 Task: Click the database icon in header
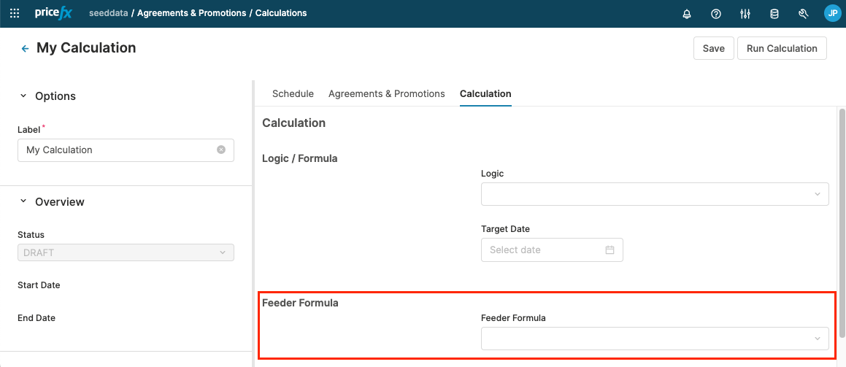[x=774, y=14]
